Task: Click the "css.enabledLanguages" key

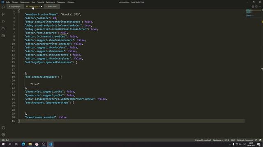Action: point(41,77)
